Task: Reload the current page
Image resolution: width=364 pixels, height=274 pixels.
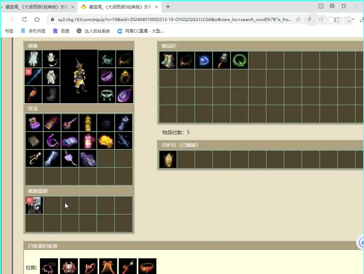Action: pos(24,20)
